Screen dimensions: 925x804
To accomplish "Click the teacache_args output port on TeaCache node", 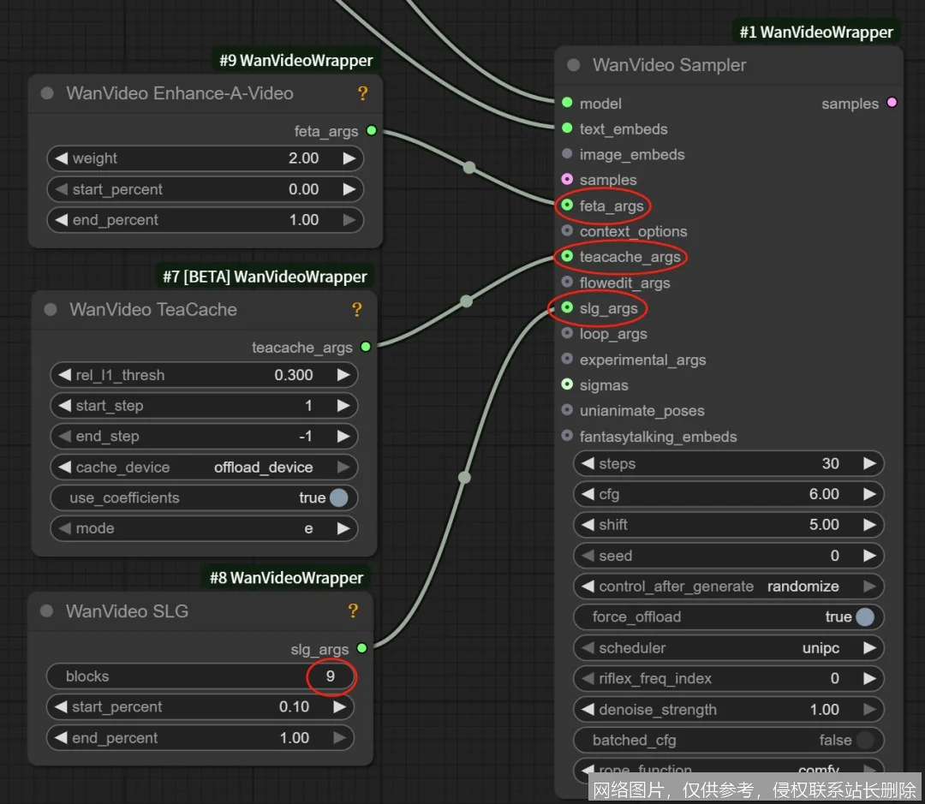I will pos(366,348).
